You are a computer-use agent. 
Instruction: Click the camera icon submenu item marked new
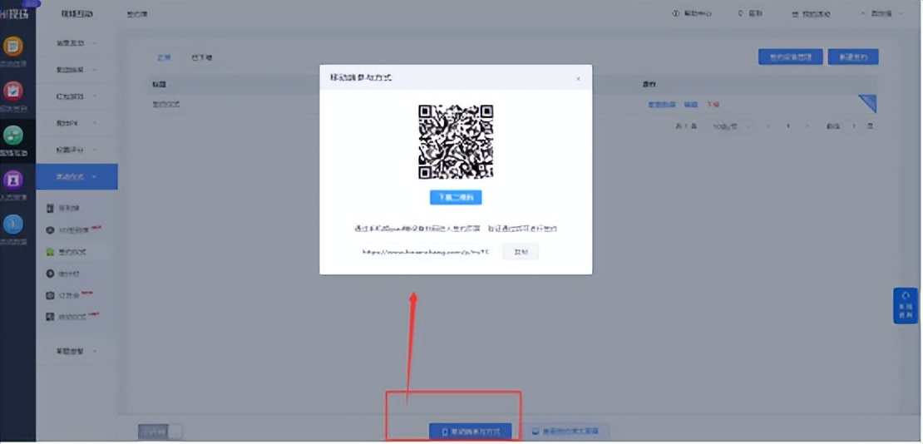point(70,295)
